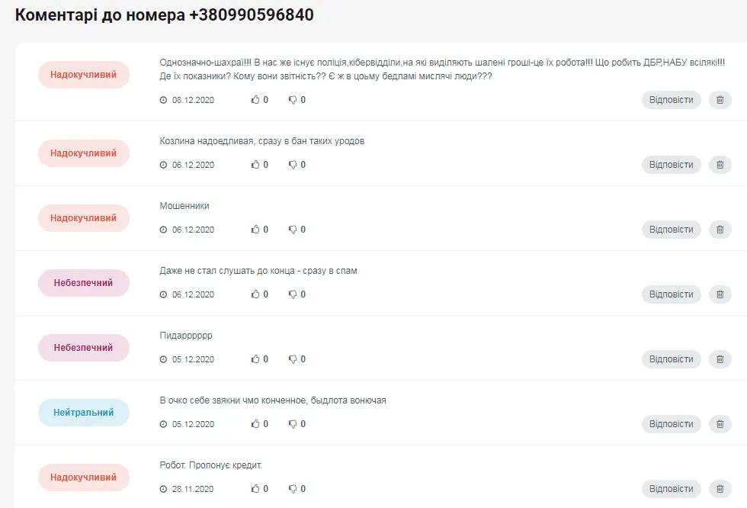Image resolution: width=747 pixels, height=508 pixels.
Task: Click the clock icon beside 28.11.2020
Action: [163, 489]
